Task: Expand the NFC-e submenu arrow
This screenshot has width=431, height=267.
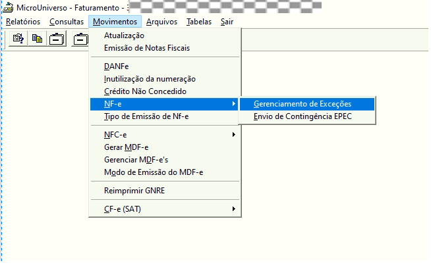Action: click(234, 134)
